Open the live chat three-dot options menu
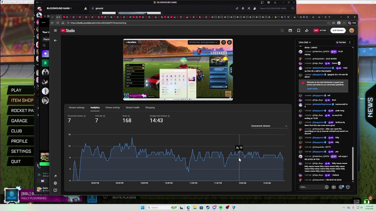This screenshot has height=211, width=376. point(350,42)
